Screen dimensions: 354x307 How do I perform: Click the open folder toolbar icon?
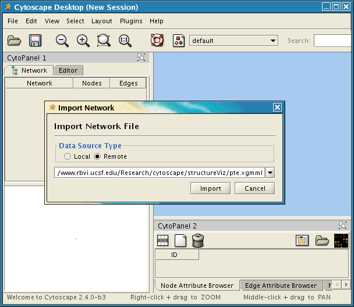click(x=14, y=41)
